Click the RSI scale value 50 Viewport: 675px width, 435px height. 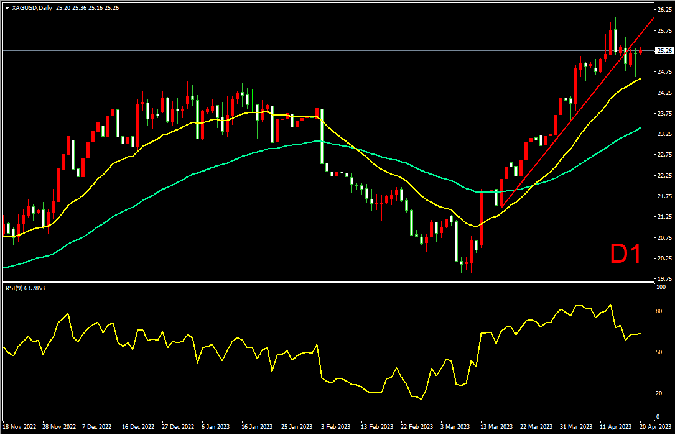tap(659, 352)
